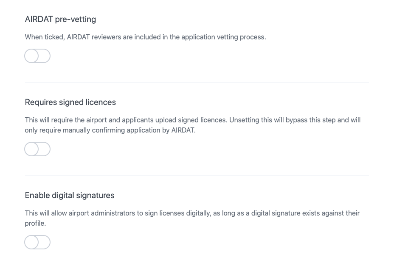Click the signed licences upload description

(x=192, y=125)
